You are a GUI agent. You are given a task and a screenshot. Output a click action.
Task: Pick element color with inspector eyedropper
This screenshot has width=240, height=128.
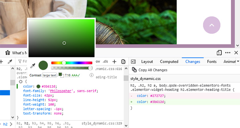10,62
